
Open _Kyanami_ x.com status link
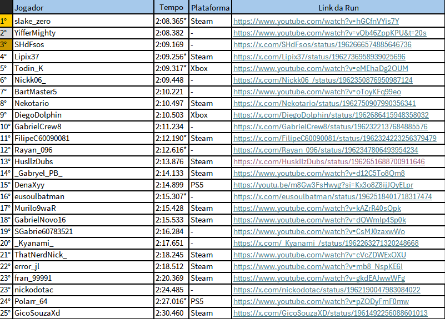326,243
